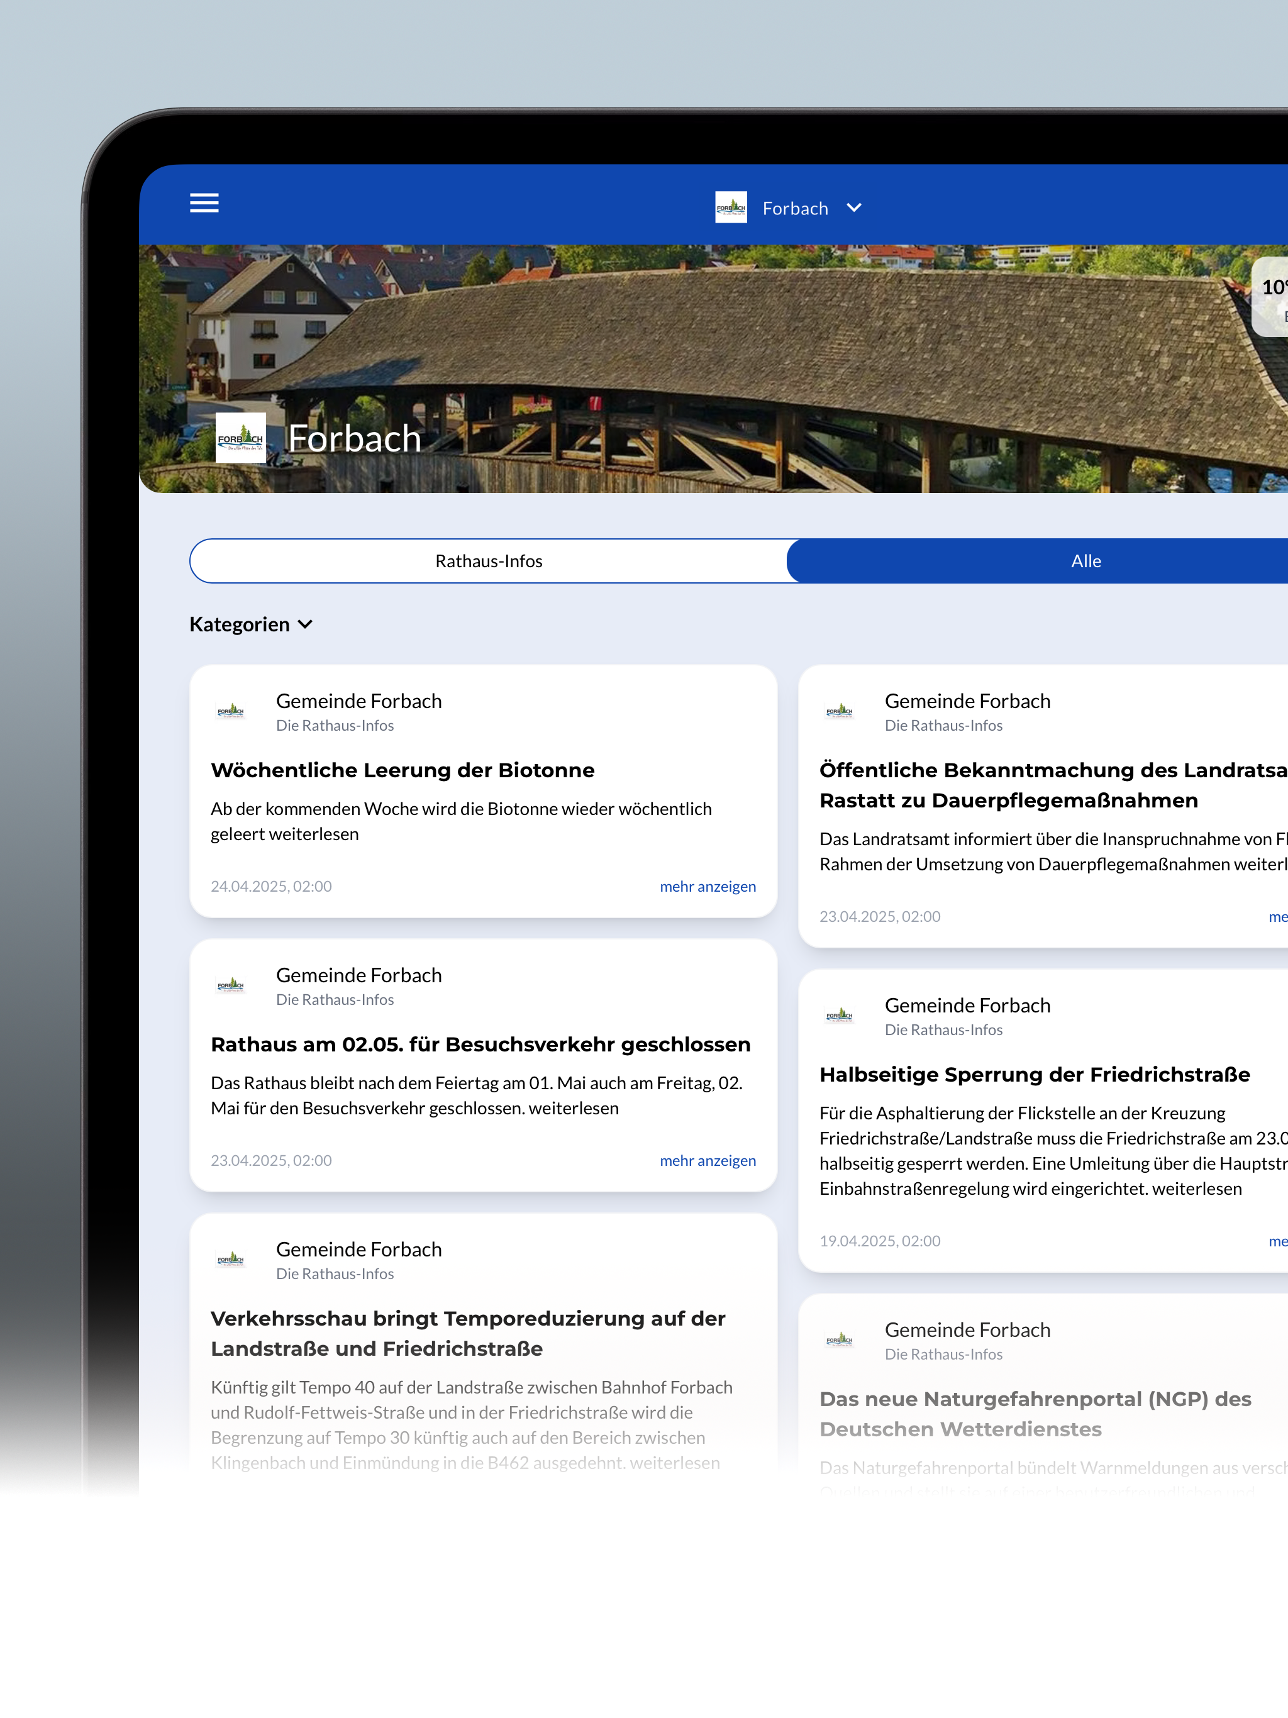Click Gemeinde Forbach logo on Biotonne card
Image resolution: width=1288 pixels, height=1718 pixels.
[x=231, y=711]
